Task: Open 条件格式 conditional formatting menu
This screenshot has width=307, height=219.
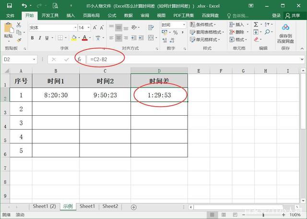Action: pyautogui.click(x=202, y=24)
